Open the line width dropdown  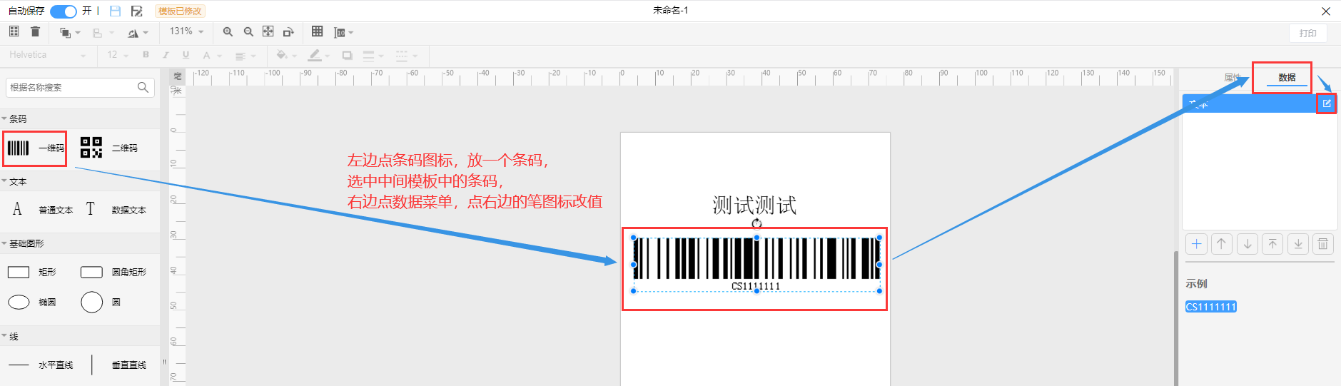[x=373, y=55]
